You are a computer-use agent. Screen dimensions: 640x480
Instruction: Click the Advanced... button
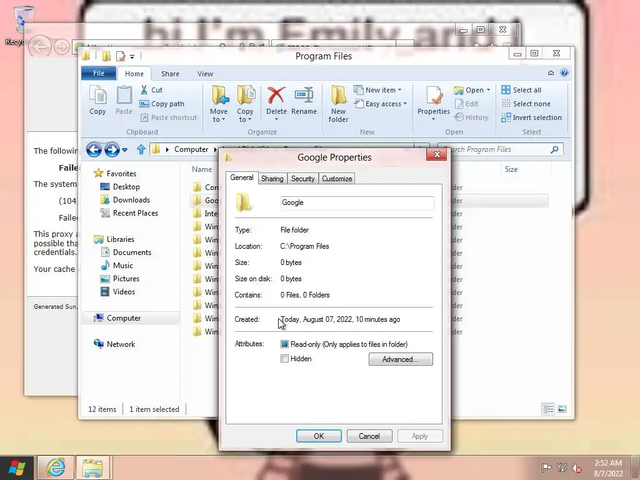click(x=401, y=359)
